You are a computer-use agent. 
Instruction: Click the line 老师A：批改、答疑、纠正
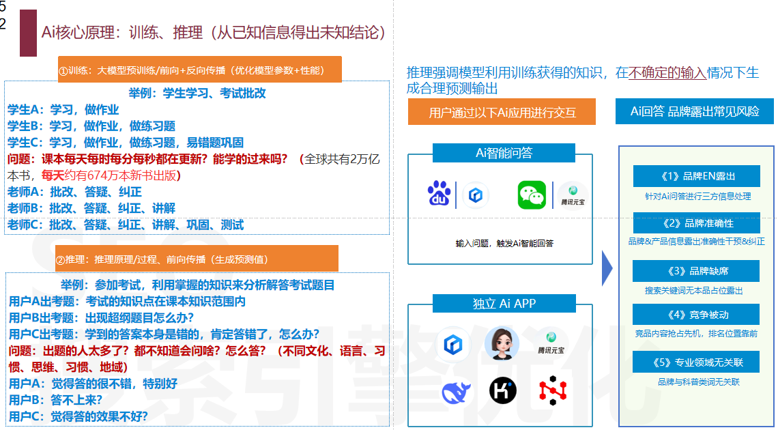point(74,192)
